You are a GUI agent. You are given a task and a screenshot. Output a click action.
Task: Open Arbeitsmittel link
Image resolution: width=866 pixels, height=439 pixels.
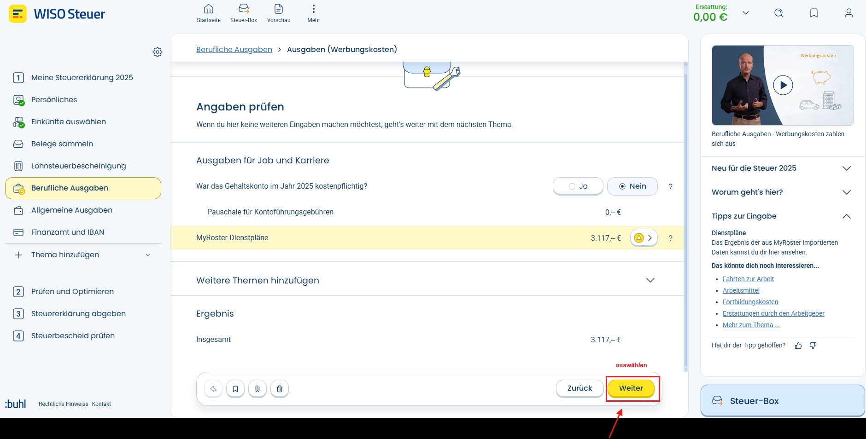pyautogui.click(x=741, y=290)
